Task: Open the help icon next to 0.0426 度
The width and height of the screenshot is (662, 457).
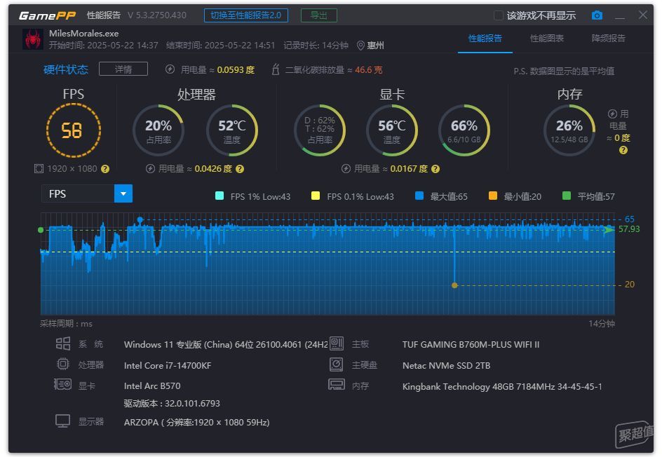Action: click(x=240, y=169)
